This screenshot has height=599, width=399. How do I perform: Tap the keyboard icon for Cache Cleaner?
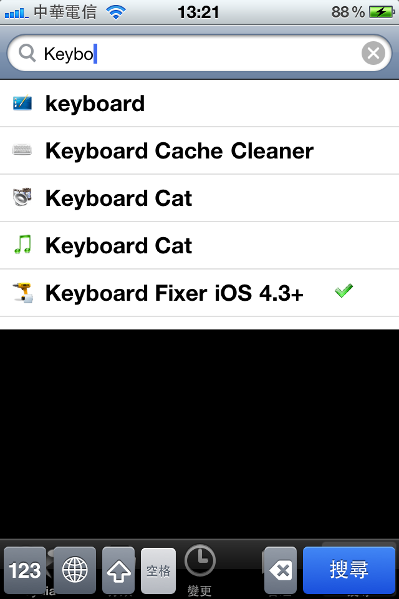pos(22,150)
